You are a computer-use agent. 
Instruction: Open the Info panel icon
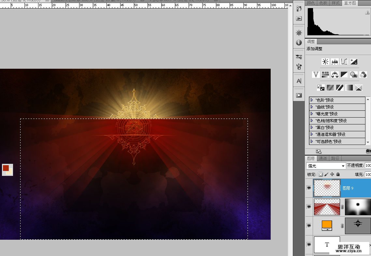[x=299, y=42]
